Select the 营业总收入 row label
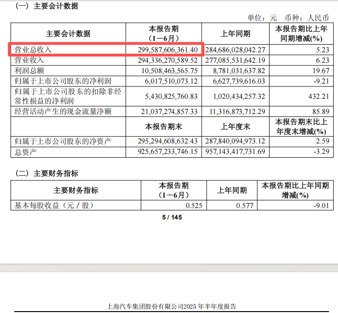Viewport: 338px width, 313px height. tap(33, 49)
